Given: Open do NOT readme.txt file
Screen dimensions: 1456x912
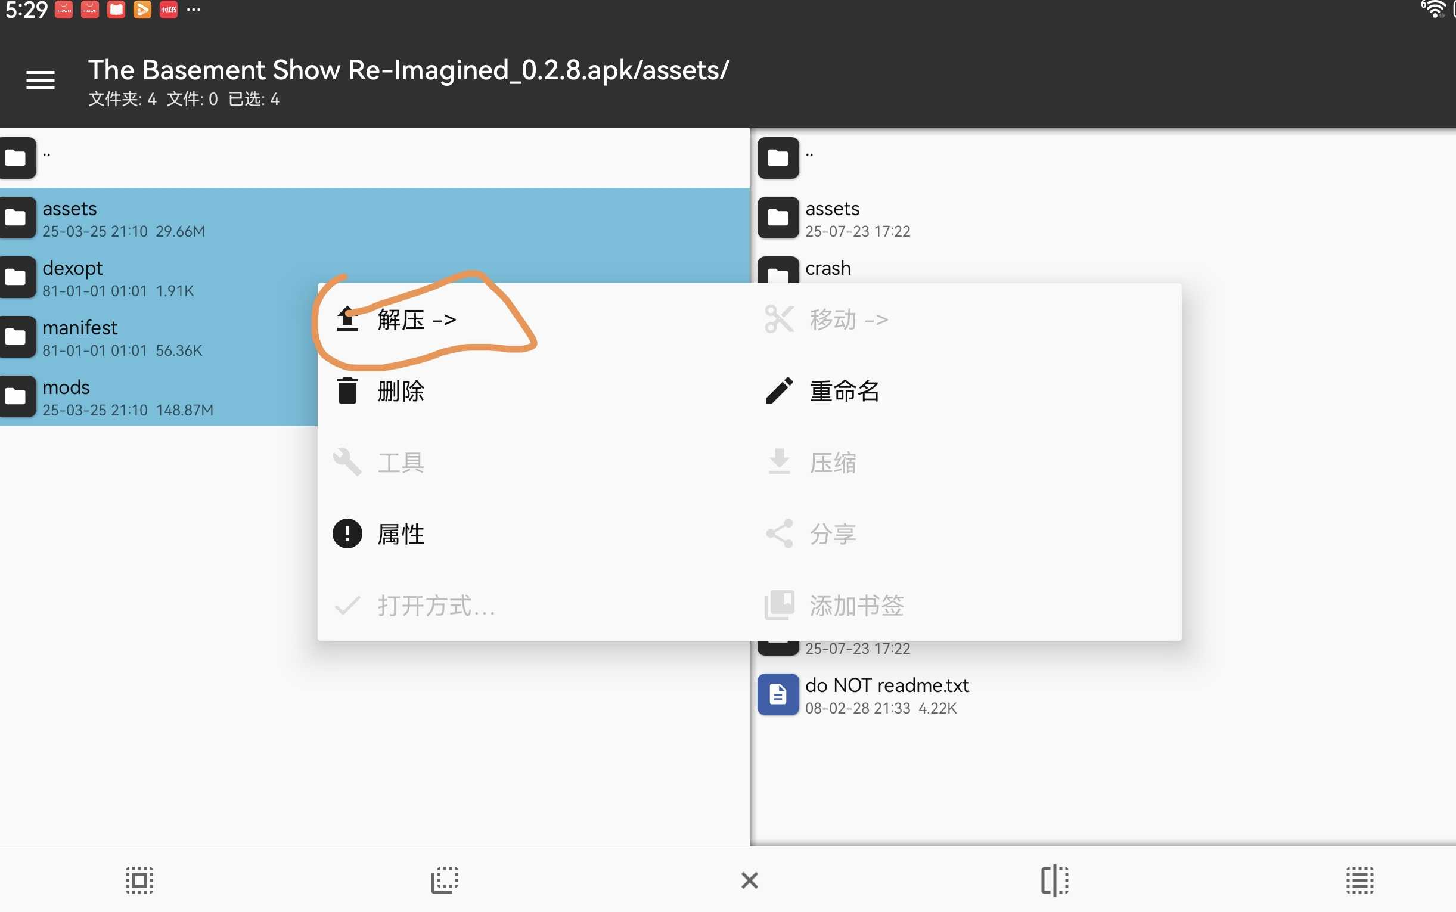Looking at the screenshot, I should tap(1103, 695).
